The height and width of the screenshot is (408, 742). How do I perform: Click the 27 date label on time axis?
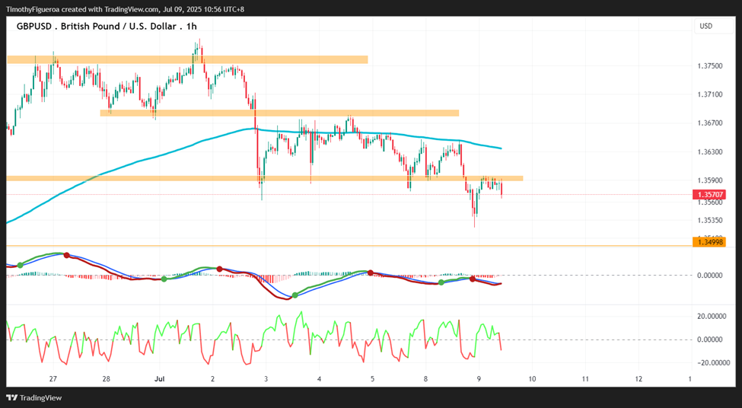[x=53, y=378]
